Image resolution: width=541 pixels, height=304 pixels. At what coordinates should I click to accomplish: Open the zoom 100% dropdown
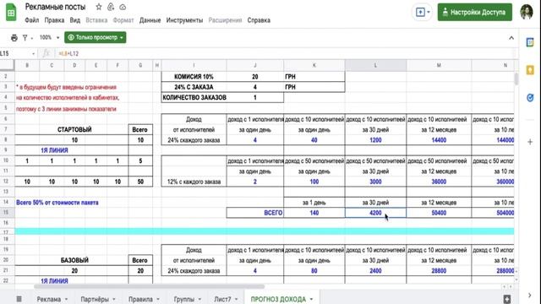(49, 37)
